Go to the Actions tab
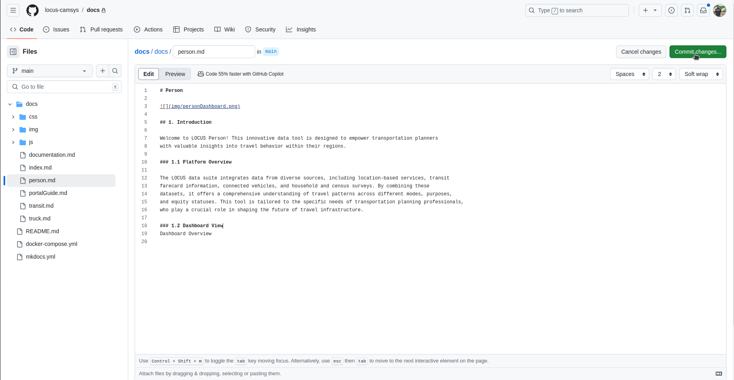This screenshot has height=380, width=734. [148, 29]
